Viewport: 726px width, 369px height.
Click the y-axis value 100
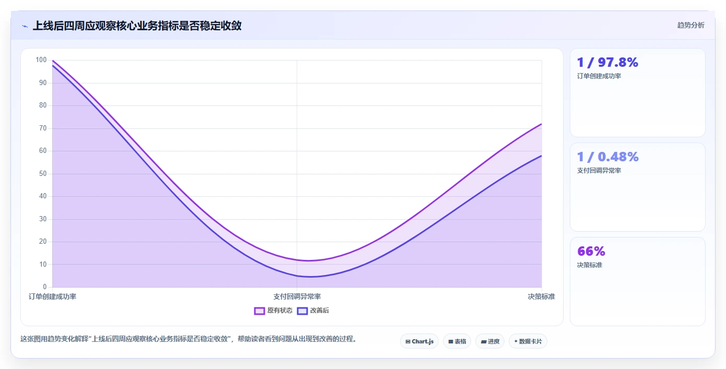(x=41, y=60)
